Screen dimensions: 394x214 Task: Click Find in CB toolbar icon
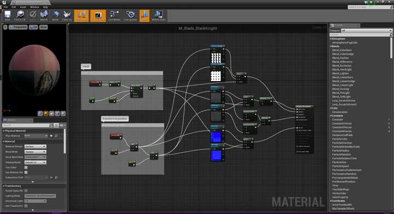click(x=20, y=15)
